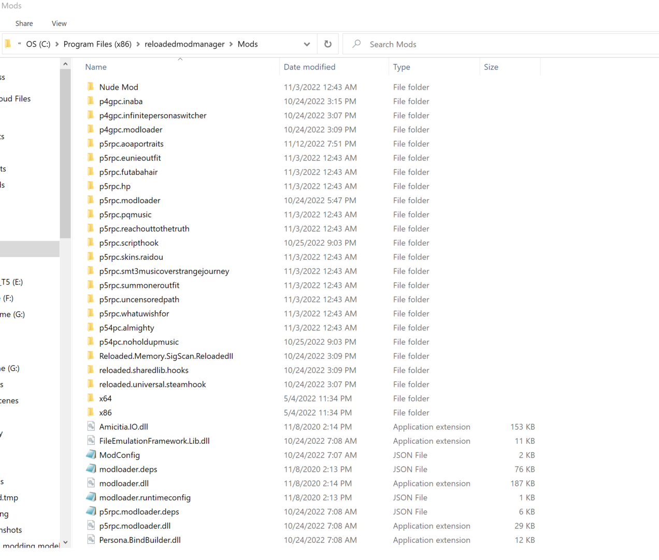
Task: Expand chevron after reloadedmodmanager breadcrumb
Action: [231, 44]
